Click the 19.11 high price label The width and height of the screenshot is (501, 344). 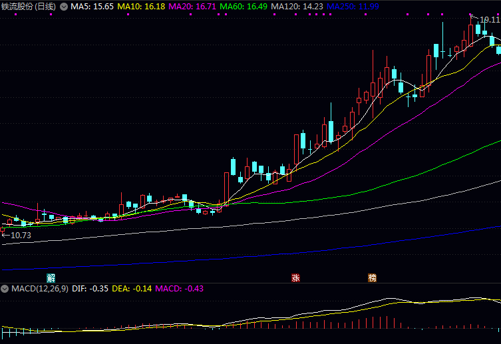[490, 21]
